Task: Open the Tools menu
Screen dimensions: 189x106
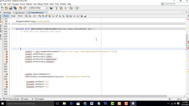Action: tap(57, 4)
